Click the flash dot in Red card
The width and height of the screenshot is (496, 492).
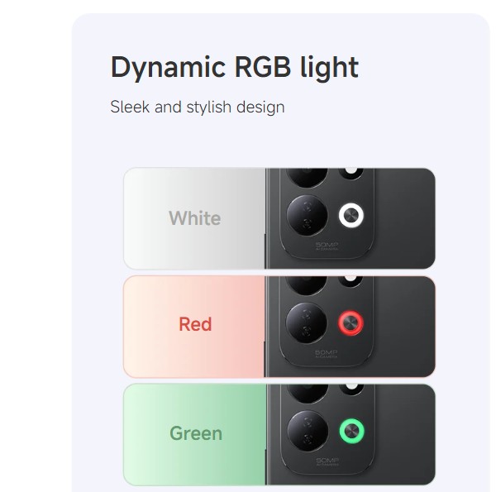(351, 279)
